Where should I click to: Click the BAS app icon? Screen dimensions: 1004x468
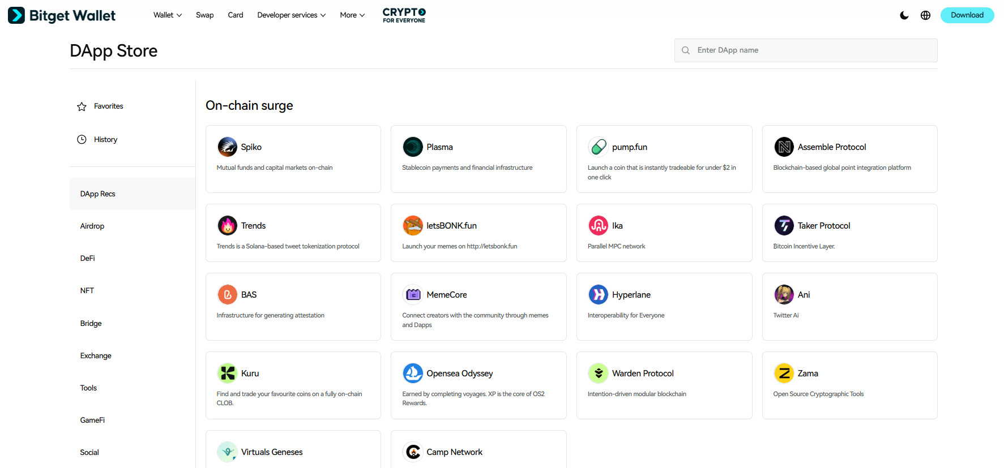click(x=227, y=295)
